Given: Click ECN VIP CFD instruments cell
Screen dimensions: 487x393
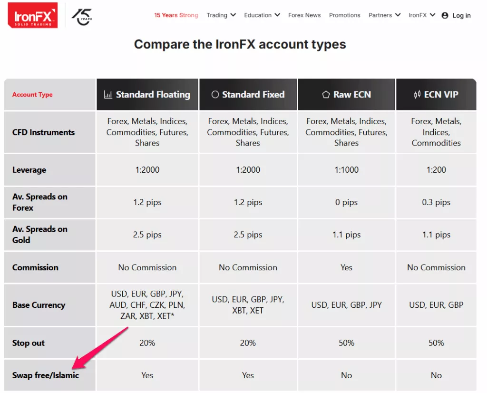Looking at the screenshot, I should tap(436, 132).
